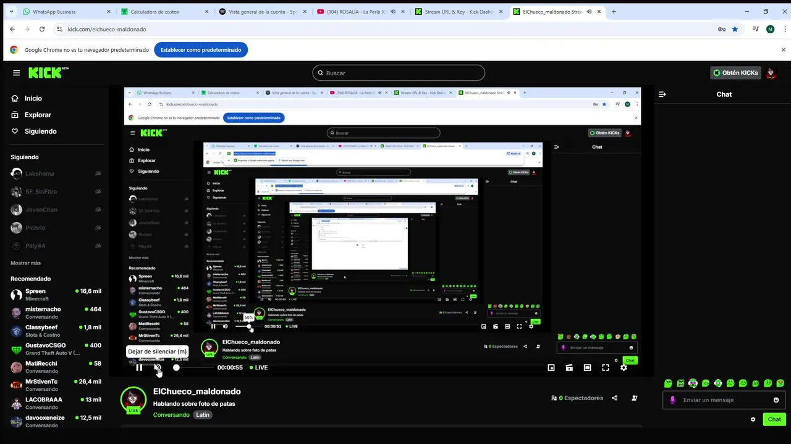
Task: Pause the live stream
Action: 139,368
